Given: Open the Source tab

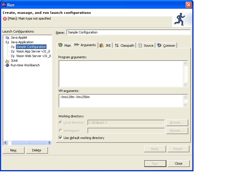Looking at the screenshot, I should coord(146,46).
